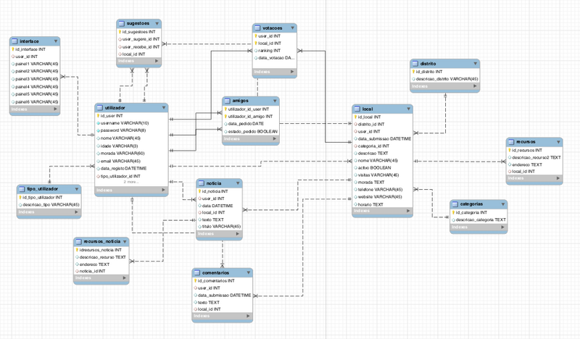Collapse the interface table using its header arrow
This screenshot has height=339, width=580.
tap(57, 41)
